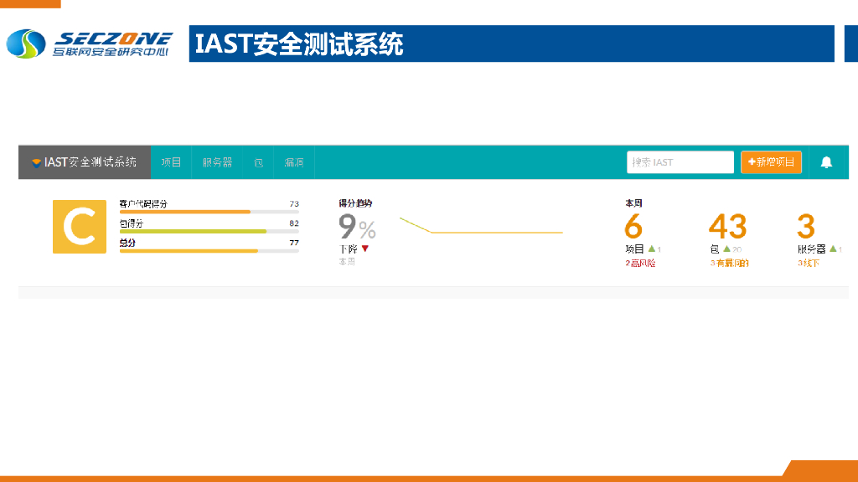Viewport: 858px width, 482px height.
Task: Open the 项目 navigation tab
Action: click(x=172, y=162)
